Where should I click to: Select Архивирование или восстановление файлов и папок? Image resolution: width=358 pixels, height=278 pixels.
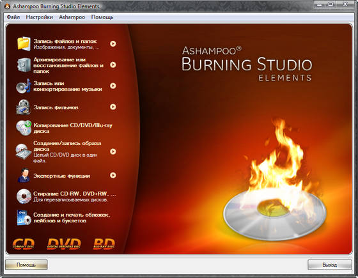point(68,65)
